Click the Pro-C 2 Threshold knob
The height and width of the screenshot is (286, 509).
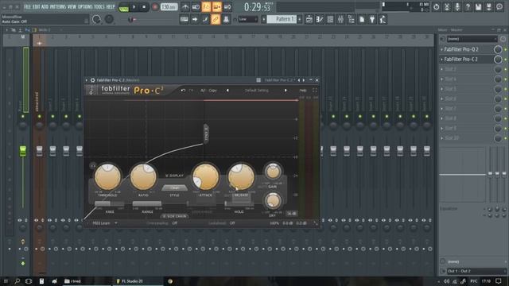(x=108, y=176)
